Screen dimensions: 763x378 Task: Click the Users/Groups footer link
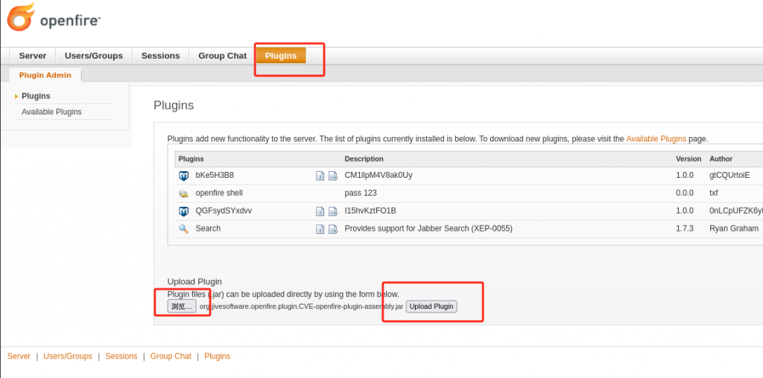pos(68,356)
